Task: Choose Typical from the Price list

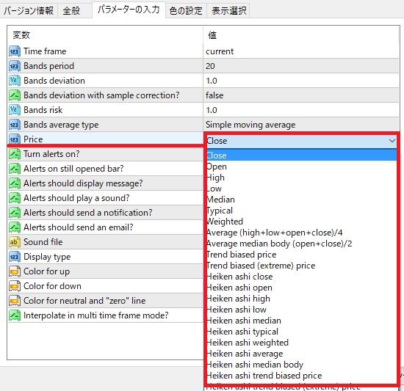Action: point(301,211)
